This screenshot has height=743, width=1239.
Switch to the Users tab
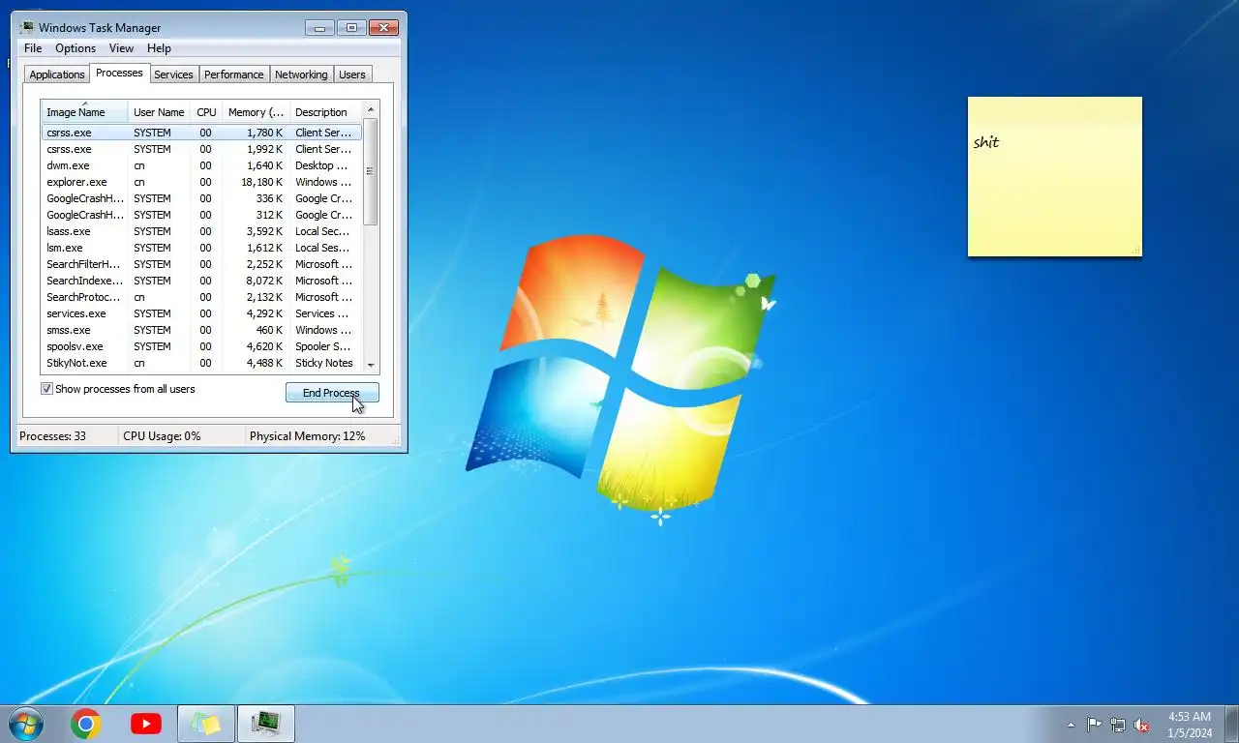tap(352, 74)
